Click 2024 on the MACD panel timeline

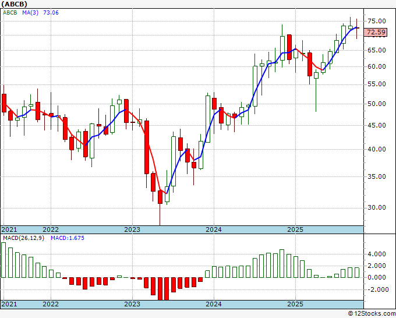coord(214,304)
